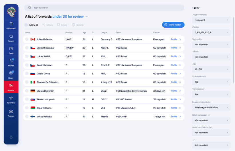Viewport: 235px width, 151px height.
Task: Open Profile link for Lukas Sedlak
Action: (x=175, y=56)
